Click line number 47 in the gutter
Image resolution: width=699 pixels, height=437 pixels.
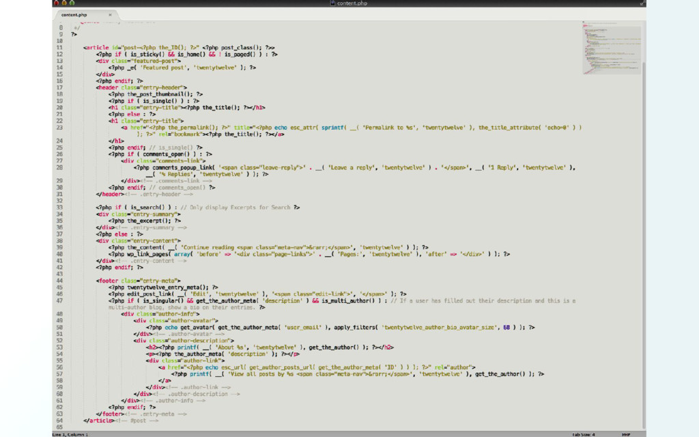point(60,301)
